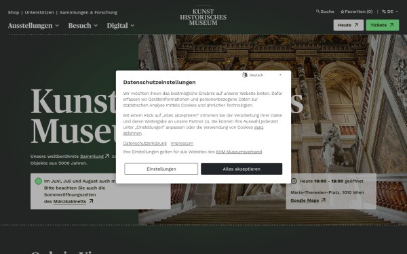Expand the Besuch menu

[x=83, y=26]
